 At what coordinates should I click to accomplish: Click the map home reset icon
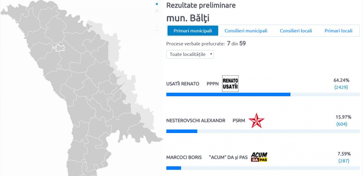pyautogui.click(x=157, y=4)
